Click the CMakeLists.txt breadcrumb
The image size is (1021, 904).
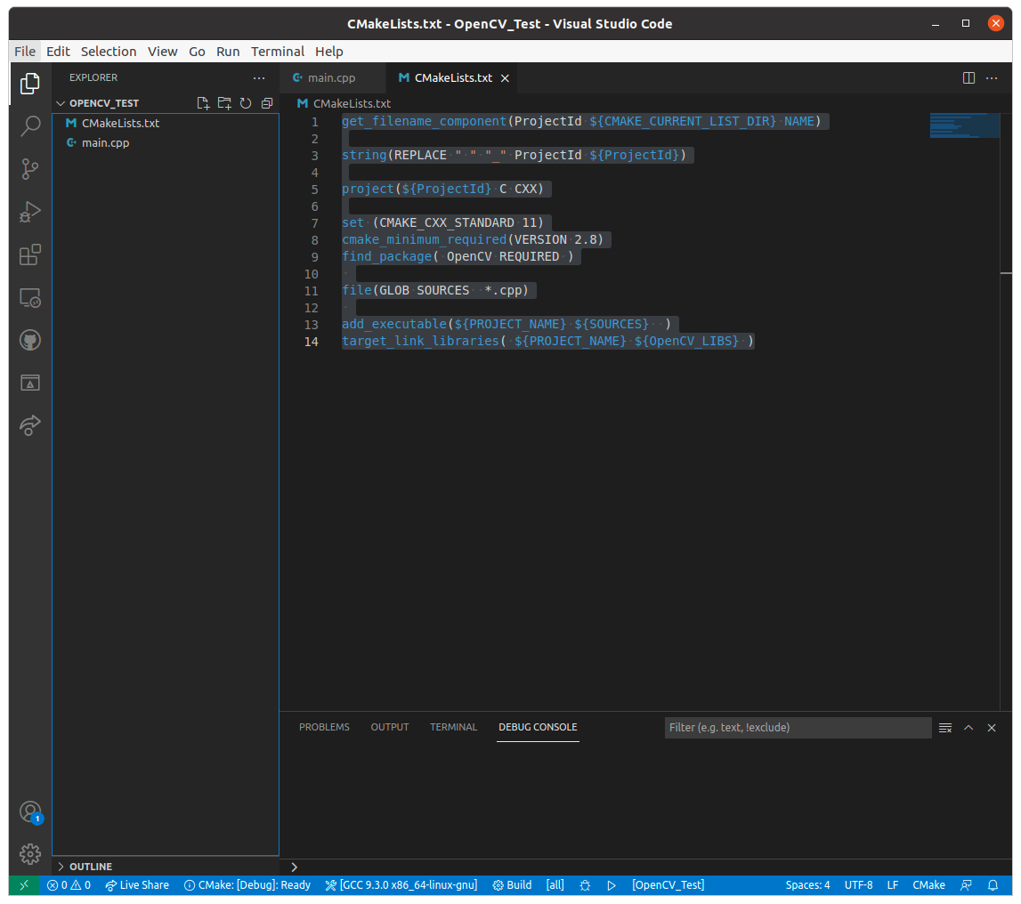[x=352, y=103]
